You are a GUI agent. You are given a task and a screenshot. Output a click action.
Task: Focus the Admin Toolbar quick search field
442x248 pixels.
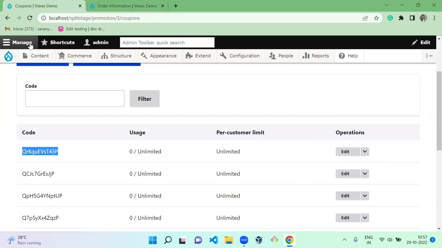pyautogui.click(x=167, y=42)
